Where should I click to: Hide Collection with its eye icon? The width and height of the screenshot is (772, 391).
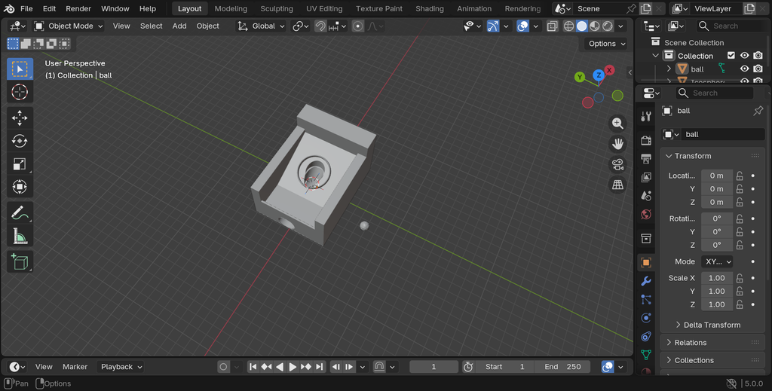[744, 56]
